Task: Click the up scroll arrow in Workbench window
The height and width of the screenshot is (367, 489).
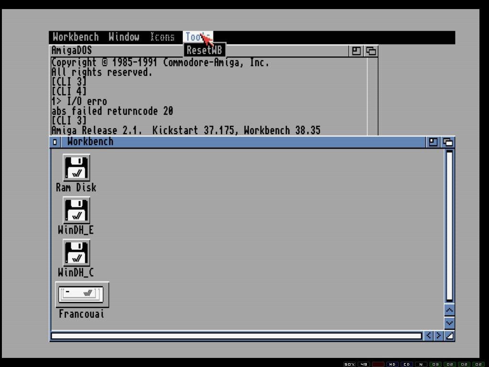Action: pyautogui.click(x=449, y=310)
